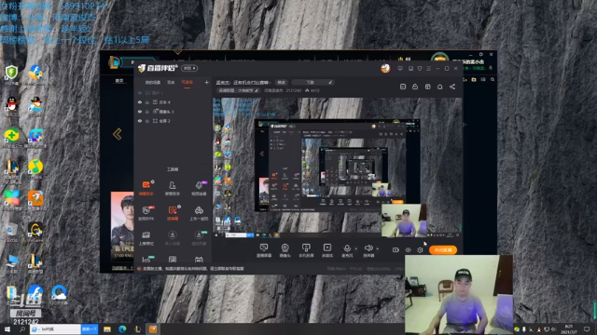
Task: Click the share icon at top right of preview
Action: (x=452, y=87)
